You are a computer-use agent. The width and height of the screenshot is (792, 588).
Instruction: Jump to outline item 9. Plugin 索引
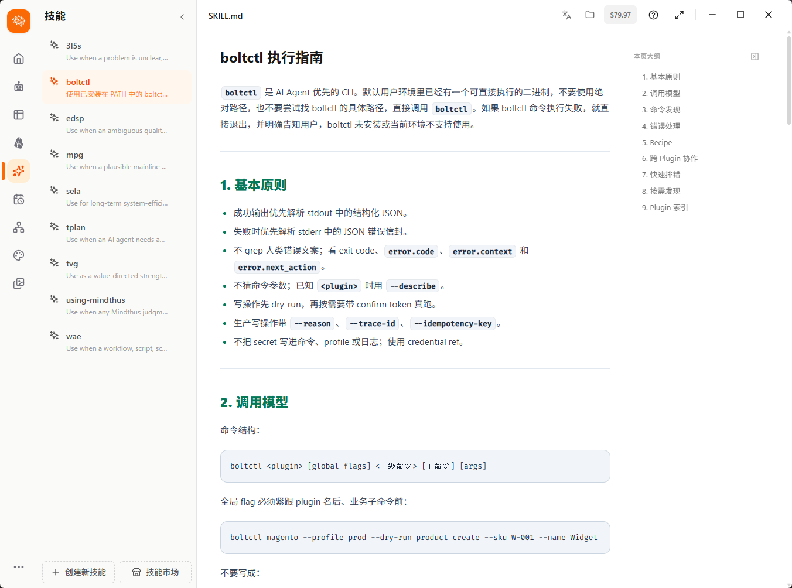tap(665, 207)
